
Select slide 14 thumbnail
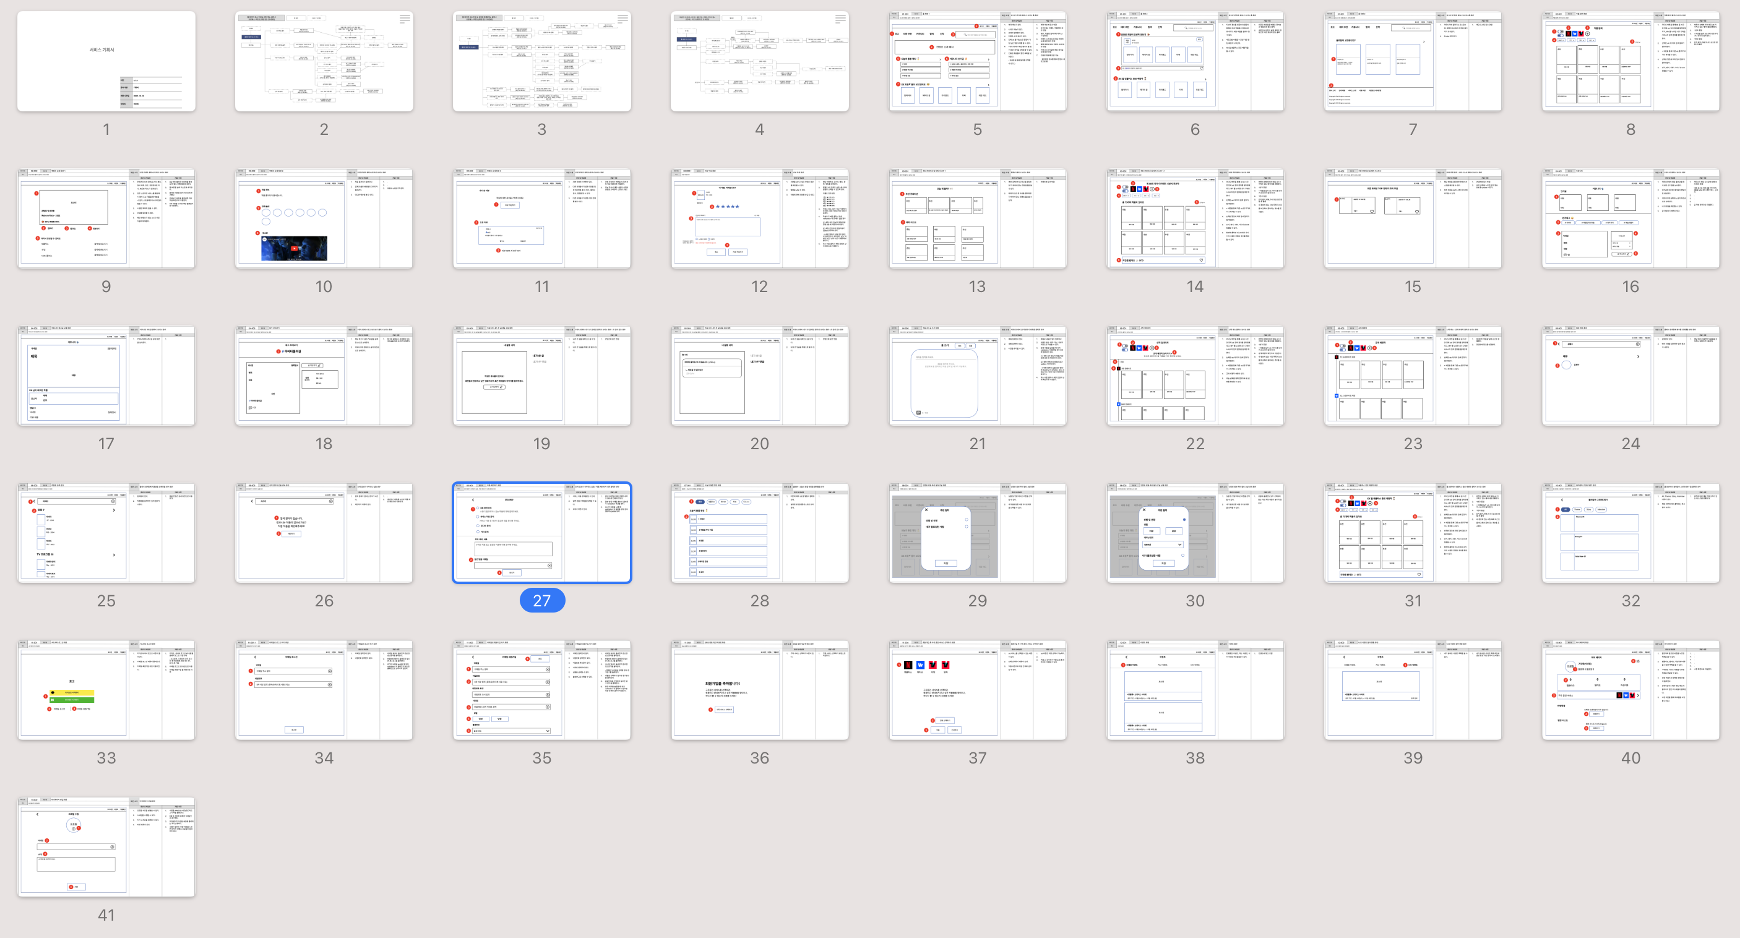point(1195,218)
